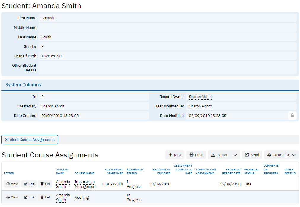View the Information Management assignment row

click(x=12, y=184)
